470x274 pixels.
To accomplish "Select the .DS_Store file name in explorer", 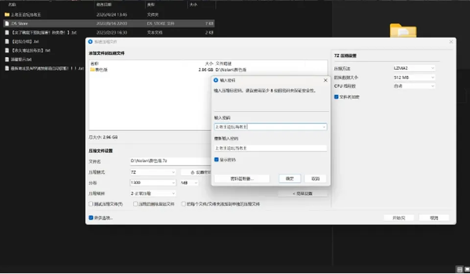I will click(20, 23).
